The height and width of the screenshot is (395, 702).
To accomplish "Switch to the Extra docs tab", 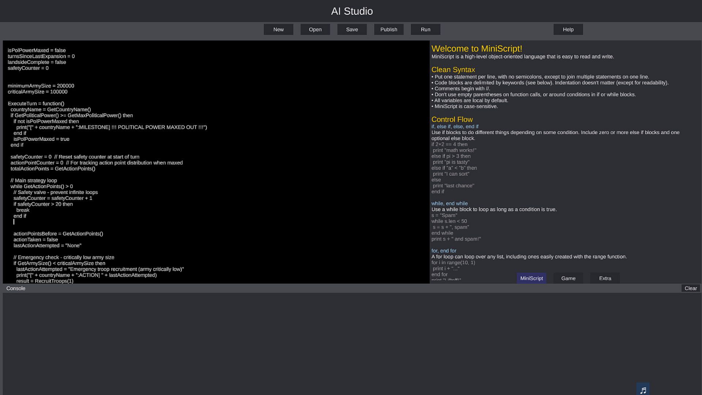I will (605, 278).
